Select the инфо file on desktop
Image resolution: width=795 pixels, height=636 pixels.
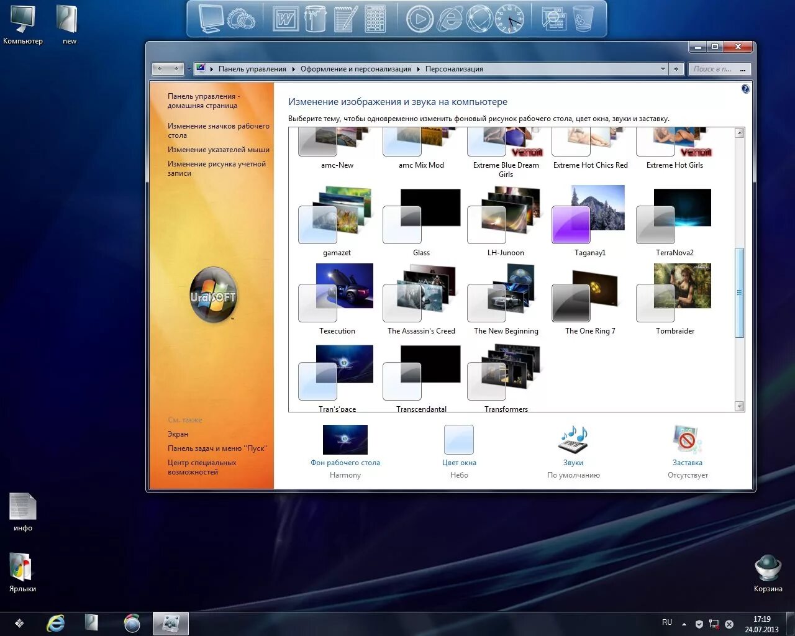tap(23, 512)
